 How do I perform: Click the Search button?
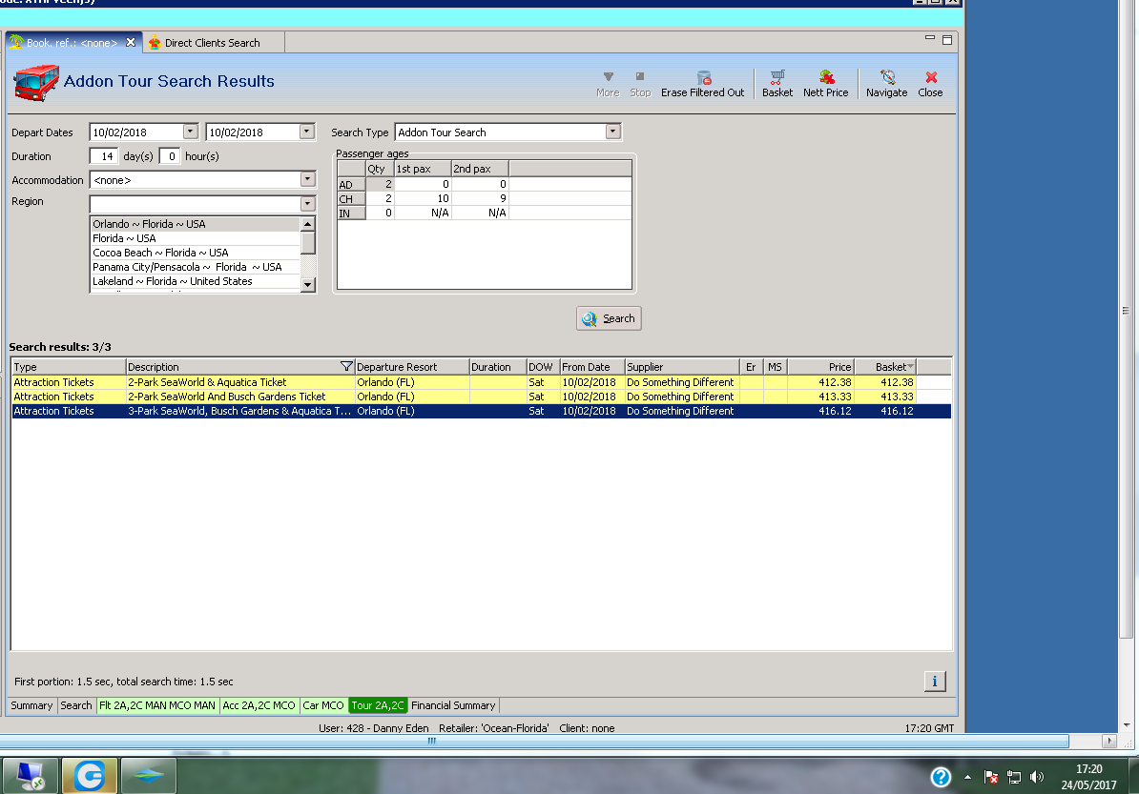click(609, 318)
